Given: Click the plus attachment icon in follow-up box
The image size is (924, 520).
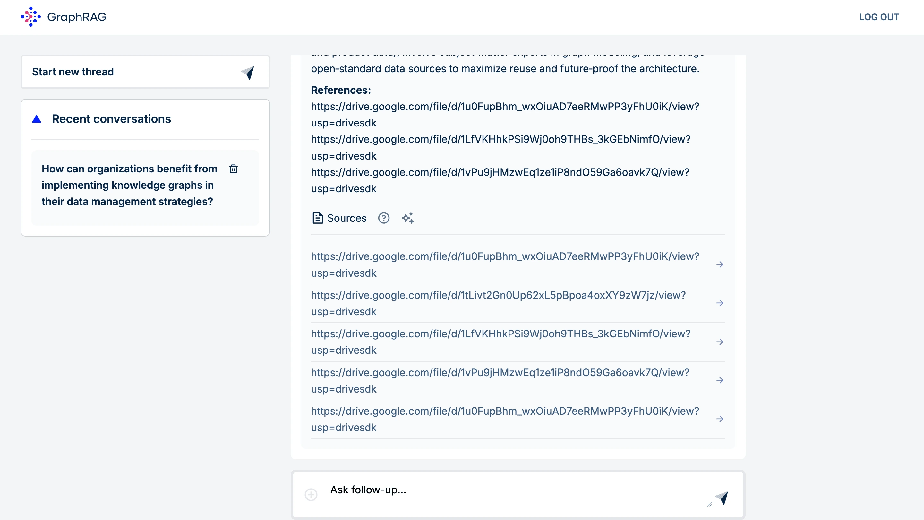Looking at the screenshot, I should click(x=311, y=495).
